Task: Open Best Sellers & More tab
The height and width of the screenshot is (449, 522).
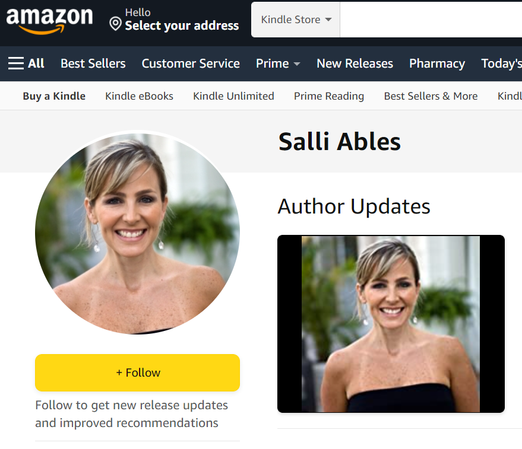Action: tap(431, 96)
